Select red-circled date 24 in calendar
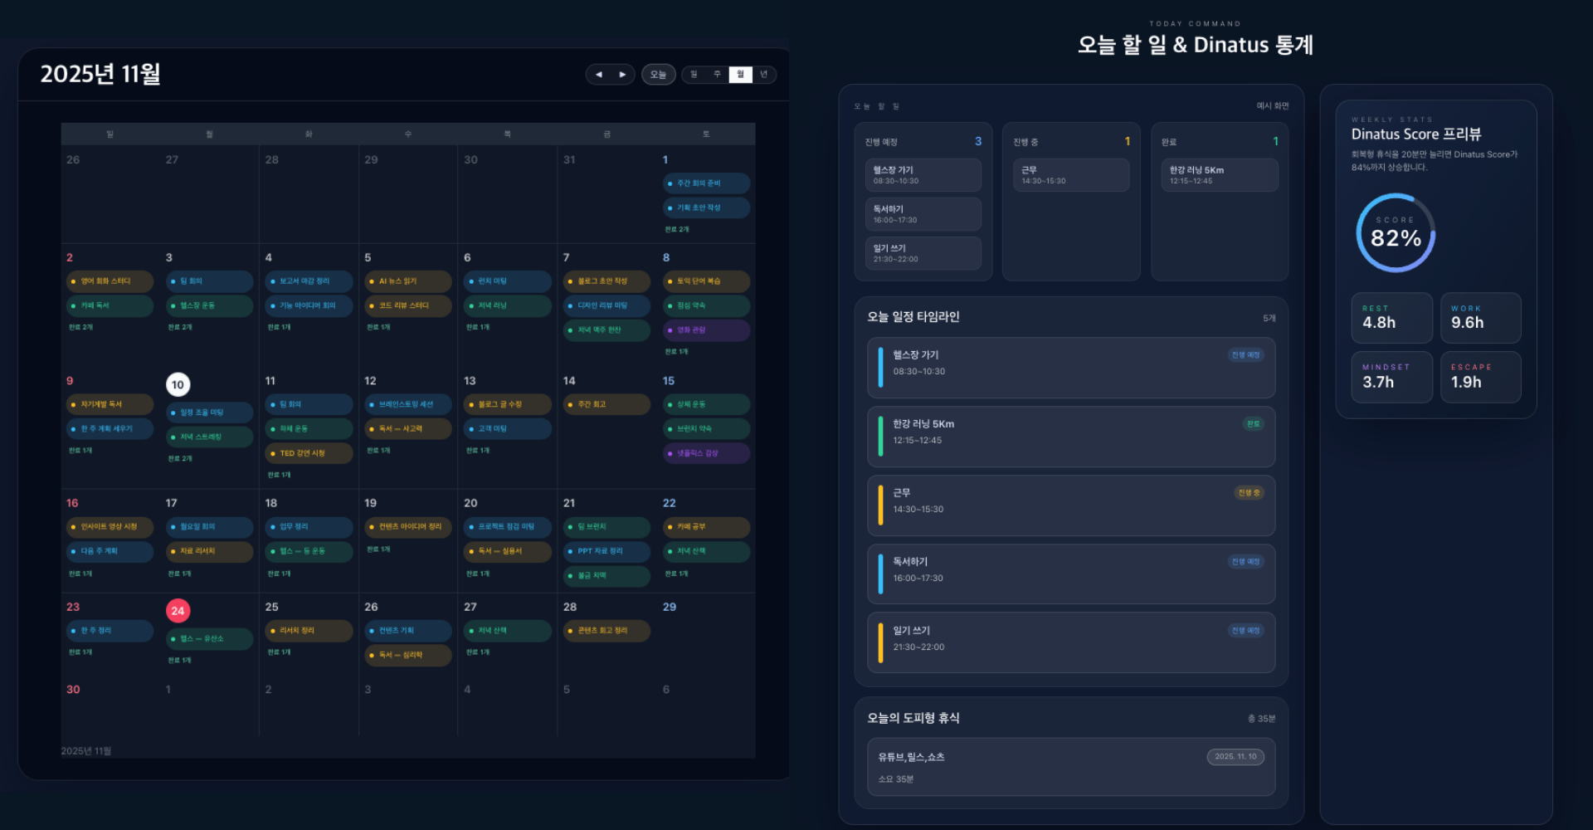1593x830 pixels. pos(178,611)
